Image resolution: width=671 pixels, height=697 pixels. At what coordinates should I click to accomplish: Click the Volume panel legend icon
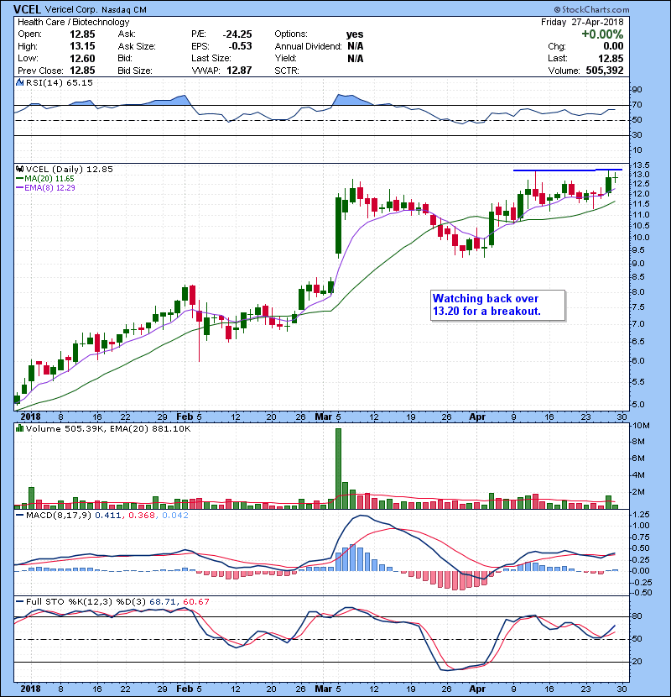19,429
